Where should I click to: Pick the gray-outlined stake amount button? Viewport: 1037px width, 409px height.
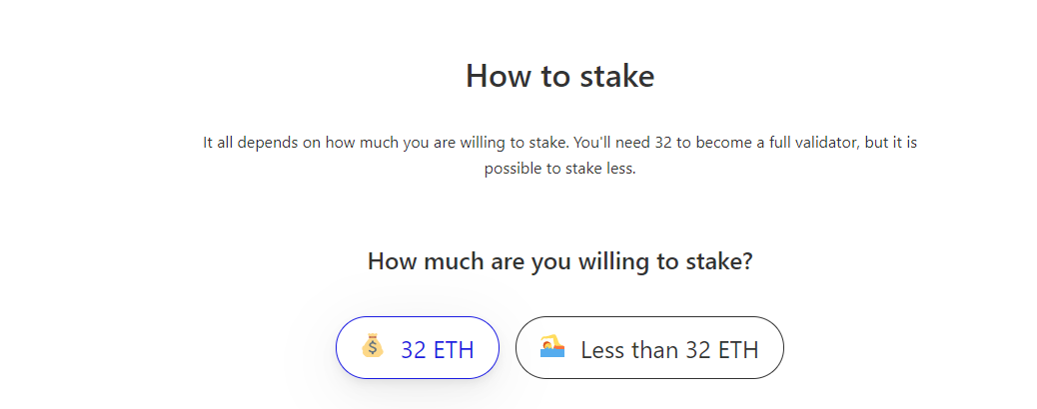(649, 347)
